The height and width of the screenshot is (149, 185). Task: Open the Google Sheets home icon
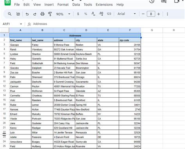(7, 2)
